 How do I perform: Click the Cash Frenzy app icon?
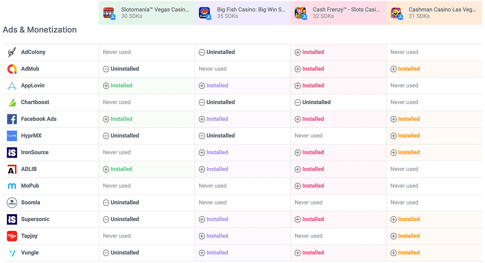coord(301,13)
